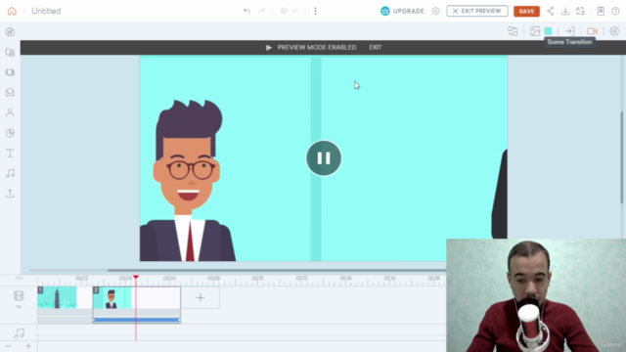Viewport: 626px width, 352px height.
Task: Click the red playhead marker on timeline
Action: point(136,277)
